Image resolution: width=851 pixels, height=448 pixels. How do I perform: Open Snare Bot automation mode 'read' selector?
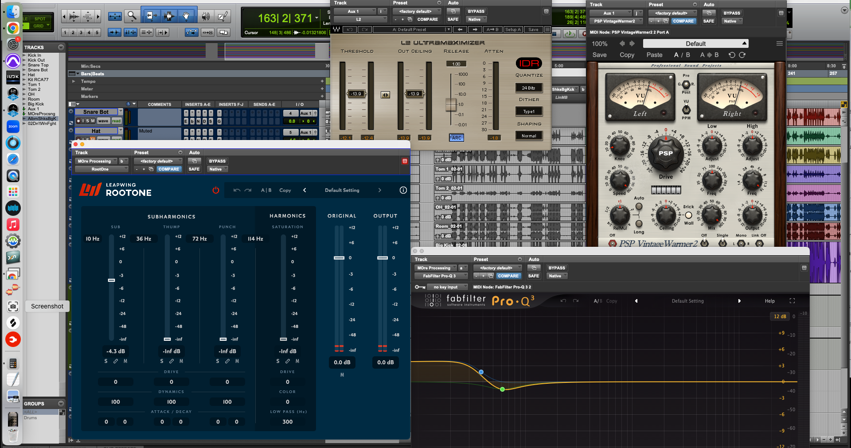[x=116, y=121]
